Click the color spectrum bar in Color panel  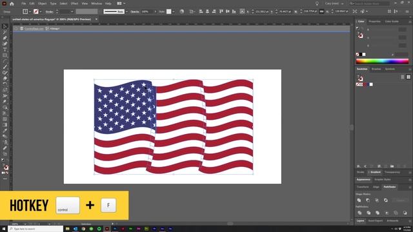click(x=382, y=61)
